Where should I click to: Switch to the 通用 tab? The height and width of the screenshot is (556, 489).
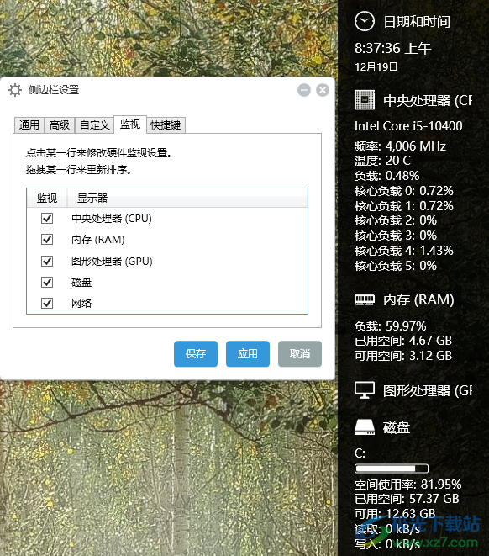pos(29,125)
